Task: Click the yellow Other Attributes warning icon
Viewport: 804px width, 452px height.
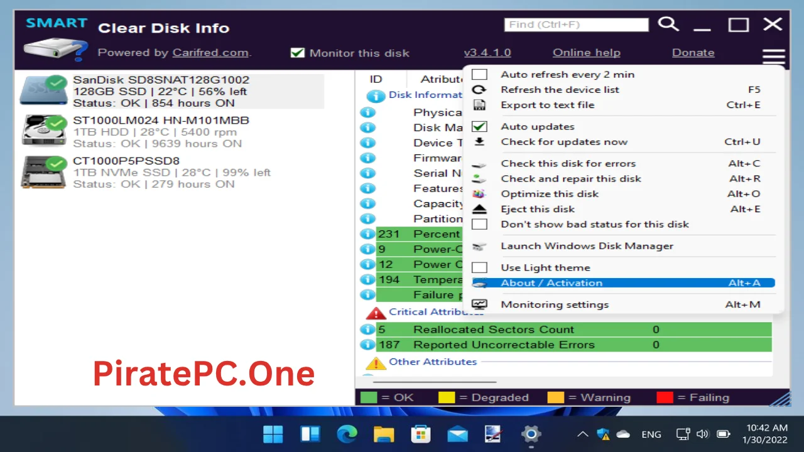Action: [x=376, y=363]
